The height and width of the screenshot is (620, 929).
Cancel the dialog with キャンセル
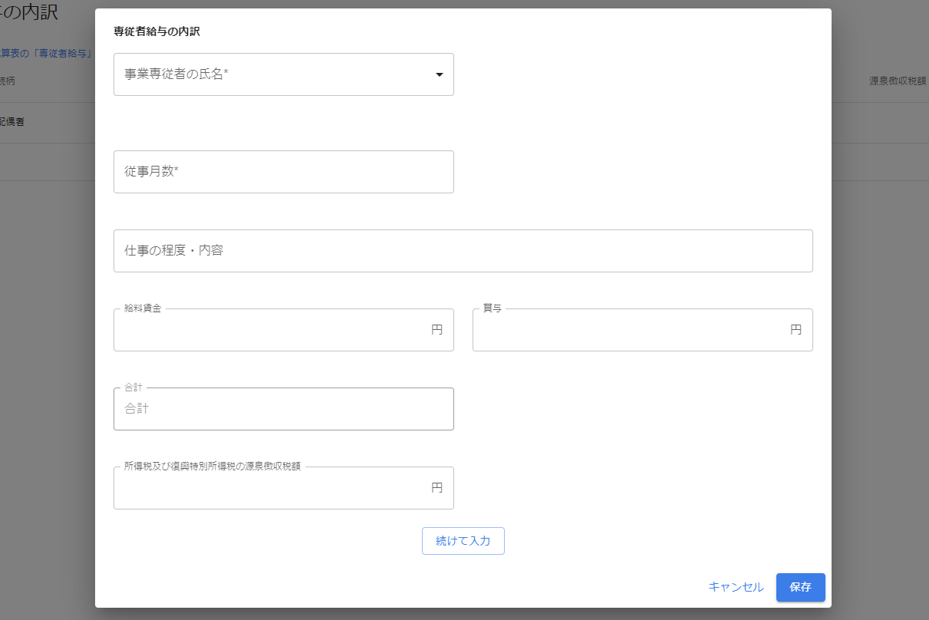[736, 587]
